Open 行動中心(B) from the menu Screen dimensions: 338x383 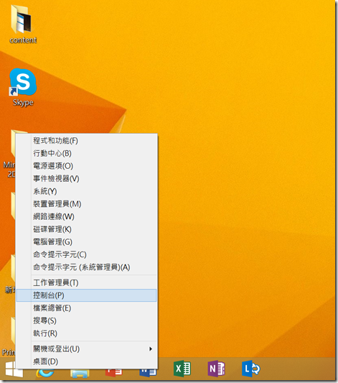(x=86, y=153)
